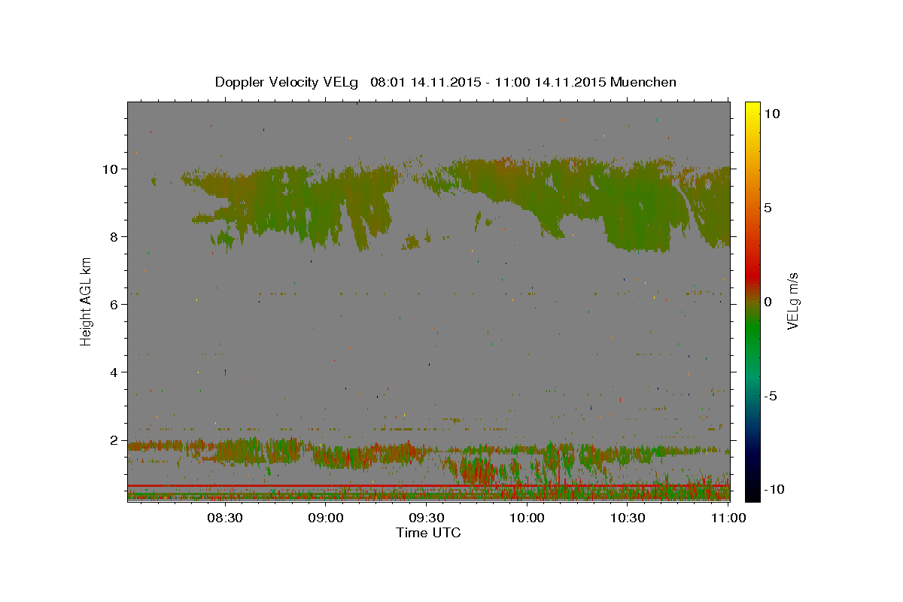Image resolution: width=903 pixels, height=602 pixels.
Task: Click the 'Muenchen' station name in the title
Action: 644,82
